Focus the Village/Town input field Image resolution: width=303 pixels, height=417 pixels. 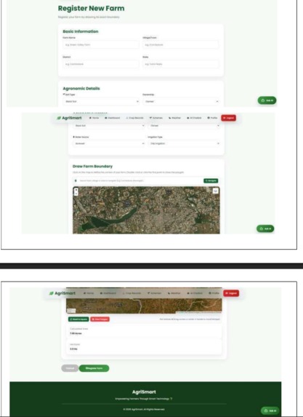(181, 44)
